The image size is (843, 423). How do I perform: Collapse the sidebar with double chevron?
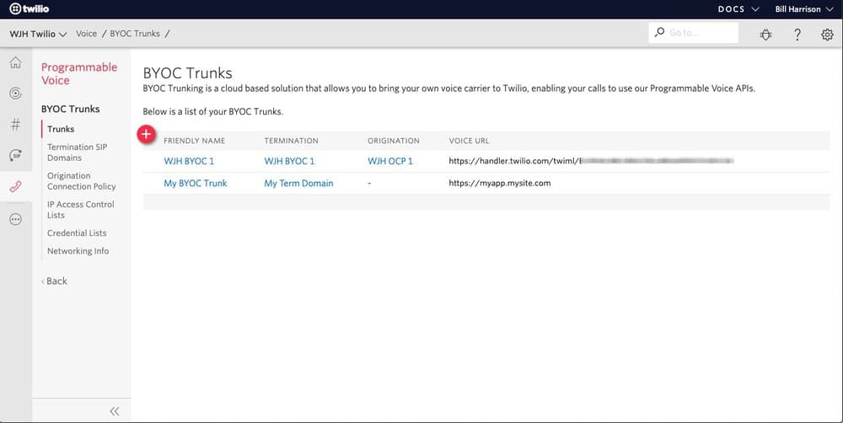click(115, 411)
